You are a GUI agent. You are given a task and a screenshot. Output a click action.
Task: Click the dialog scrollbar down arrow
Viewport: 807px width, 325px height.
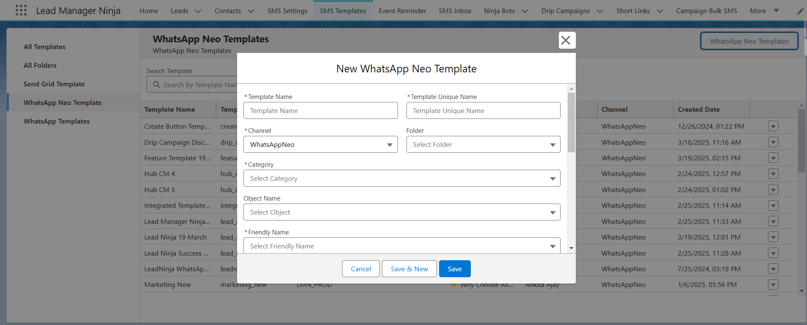571,248
